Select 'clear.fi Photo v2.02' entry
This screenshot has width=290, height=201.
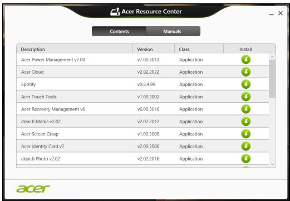click(41, 159)
